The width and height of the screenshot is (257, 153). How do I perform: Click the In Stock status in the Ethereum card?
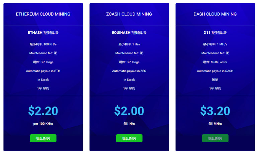(x=43, y=80)
